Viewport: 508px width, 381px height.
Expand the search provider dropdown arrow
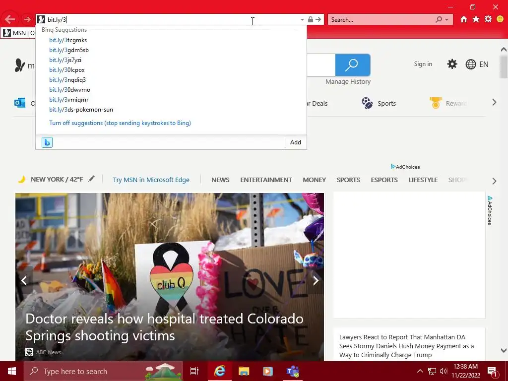pyautogui.click(x=447, y=19)
